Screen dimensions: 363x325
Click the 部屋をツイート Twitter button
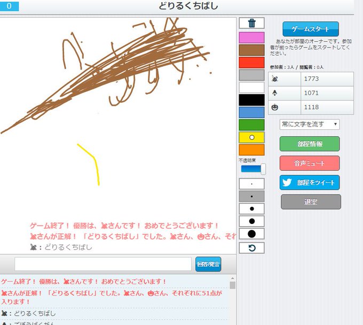(x=310, y=183)
